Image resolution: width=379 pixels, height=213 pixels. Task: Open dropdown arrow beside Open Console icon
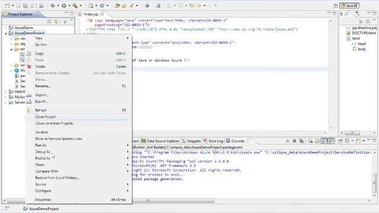click(364, 141)
